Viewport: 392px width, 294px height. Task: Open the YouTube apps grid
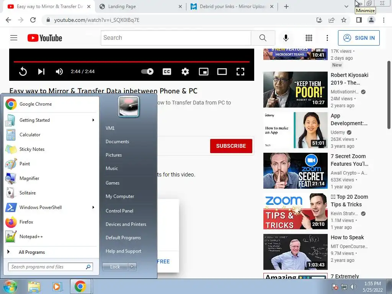(x=309, y=38)
